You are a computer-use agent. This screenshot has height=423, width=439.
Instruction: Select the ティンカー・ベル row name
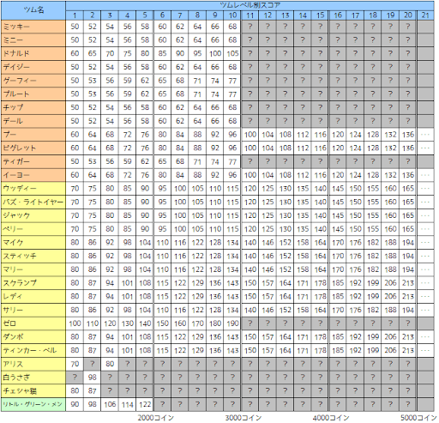coord(33,351)
